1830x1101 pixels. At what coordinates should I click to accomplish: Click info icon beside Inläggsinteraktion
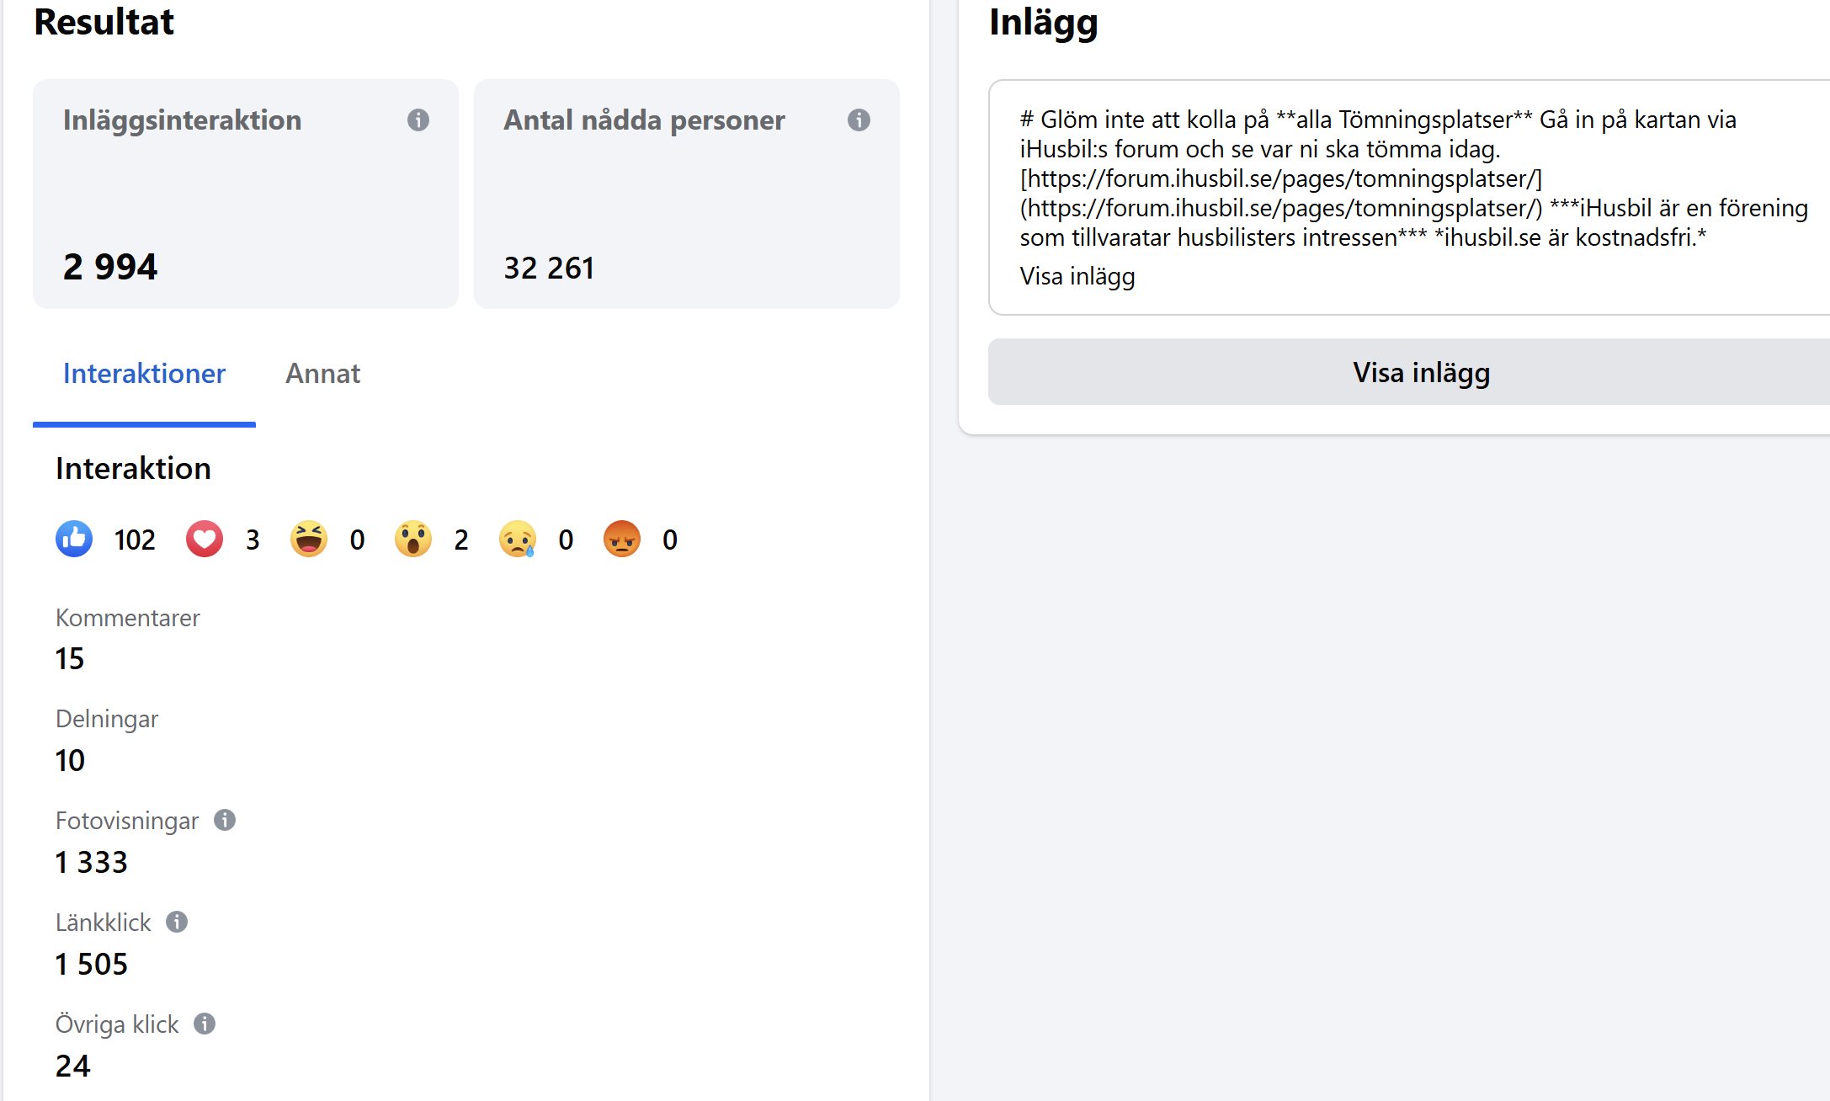coord(418,120)
